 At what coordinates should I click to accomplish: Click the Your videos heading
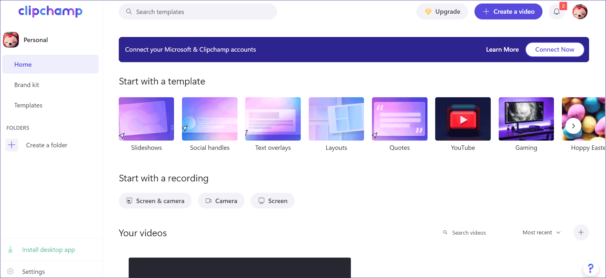[143, 233]
